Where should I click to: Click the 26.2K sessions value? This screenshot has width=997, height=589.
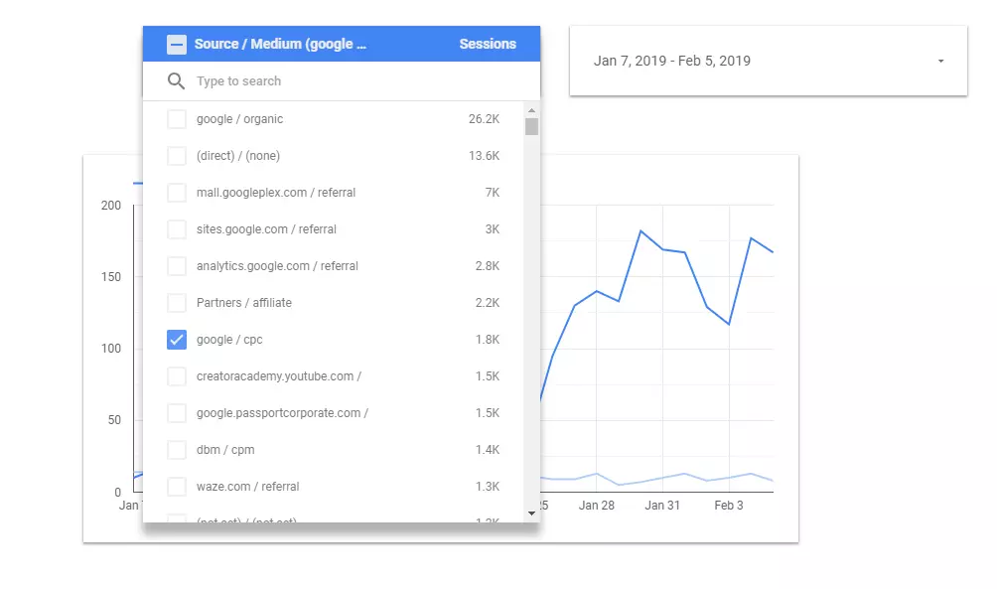484,119
